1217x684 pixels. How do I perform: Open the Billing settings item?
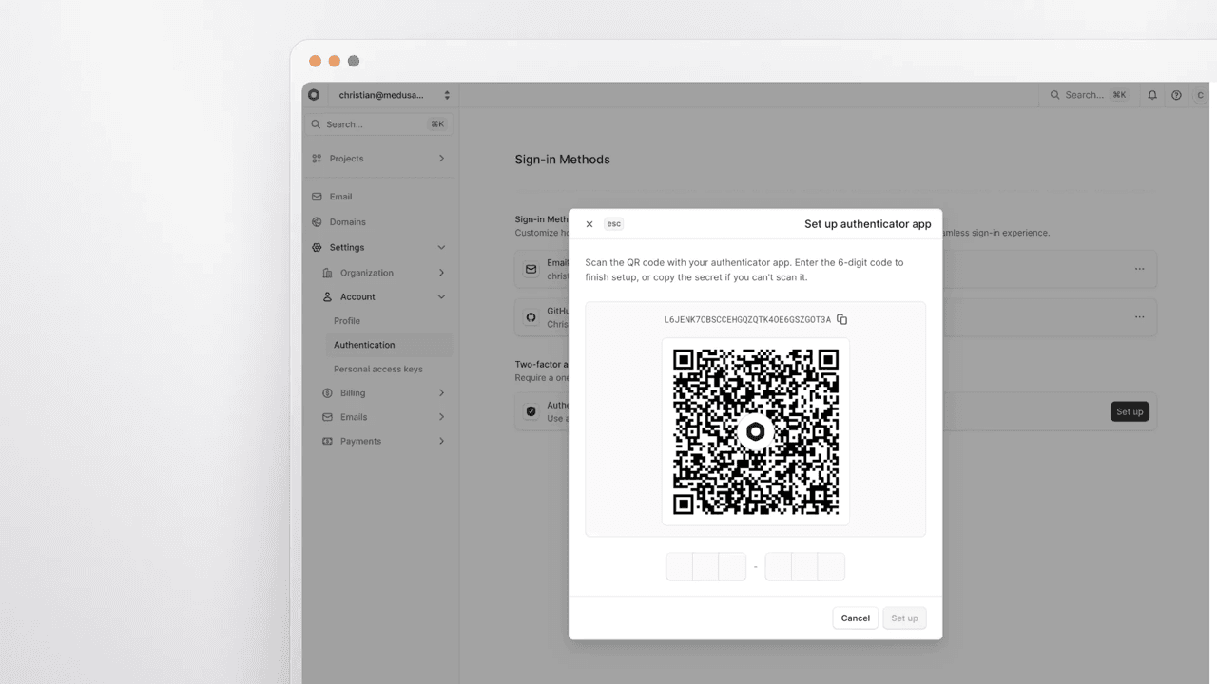pyautogui.click(x=385, y=393)
